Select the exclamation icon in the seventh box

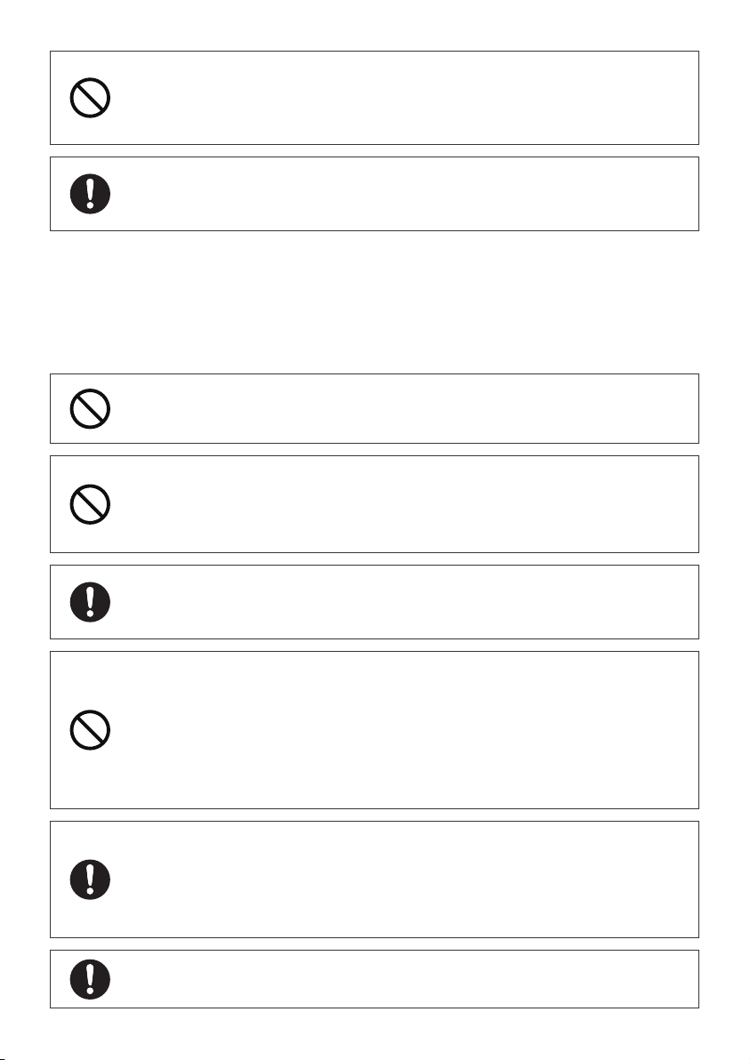(x=90, y=879)
